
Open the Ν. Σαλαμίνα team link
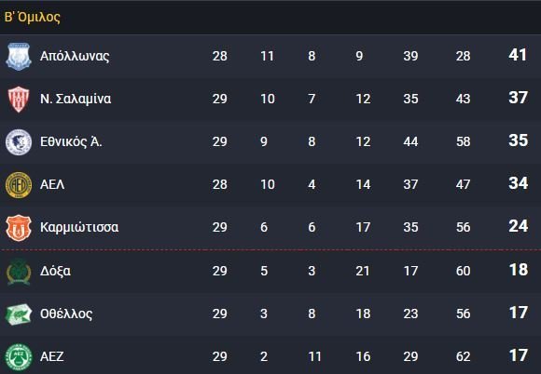[76, 99]
